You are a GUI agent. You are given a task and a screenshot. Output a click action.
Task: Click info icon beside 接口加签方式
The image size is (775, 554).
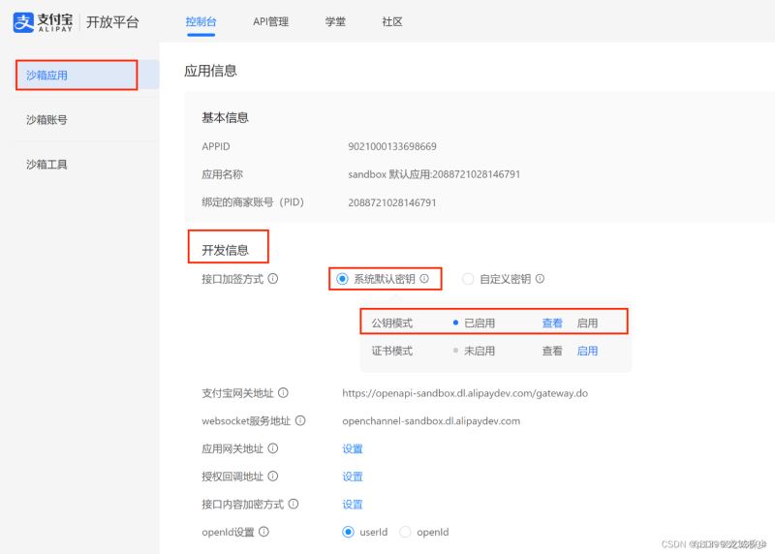point(273,279)
